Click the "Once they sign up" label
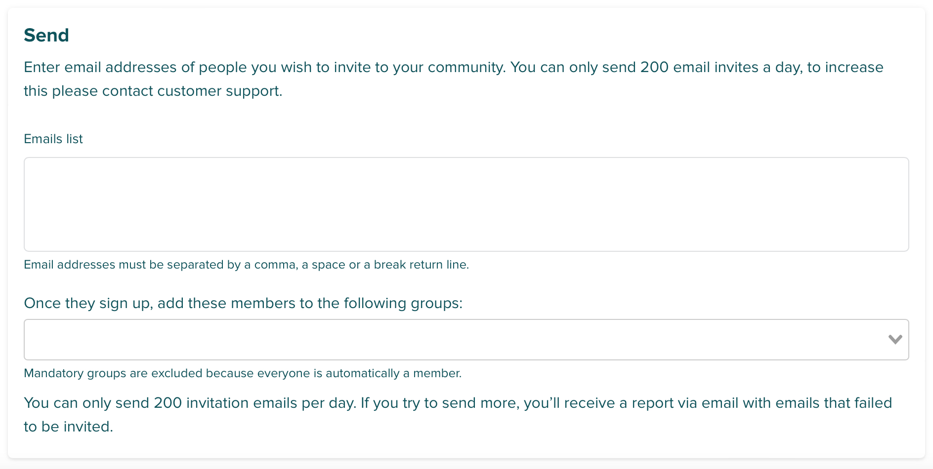933x469 pixels. (x=87, y=303)
